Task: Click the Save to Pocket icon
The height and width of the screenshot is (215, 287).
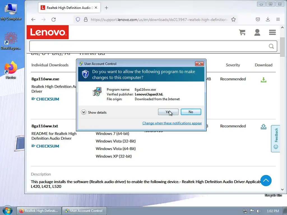Action: coord(258,19)
